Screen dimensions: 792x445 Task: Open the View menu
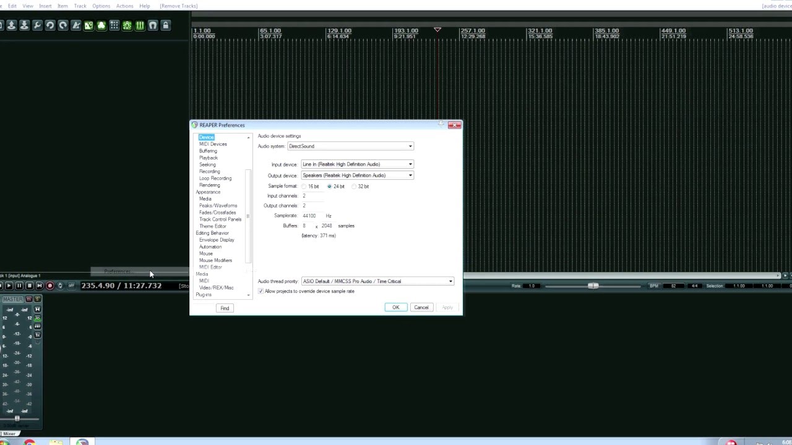pos(28,6)
